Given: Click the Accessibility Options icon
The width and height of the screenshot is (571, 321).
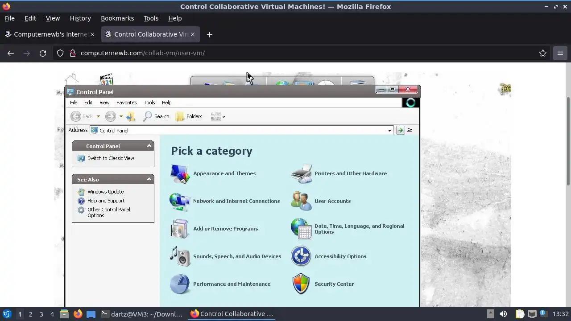Looking at the screenshot, I should pos(301,256).
